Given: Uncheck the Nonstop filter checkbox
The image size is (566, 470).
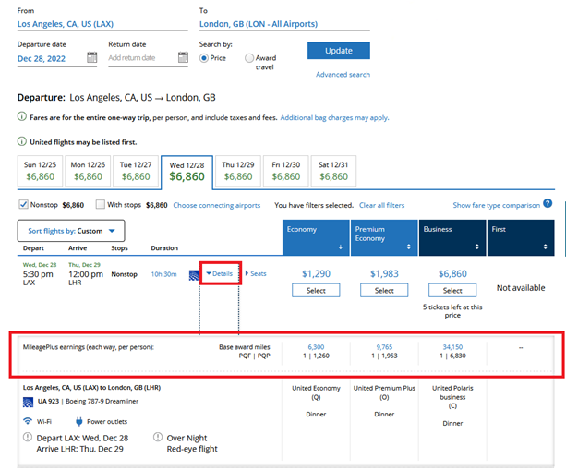Looking at the screenshot, I should point(23,204).
